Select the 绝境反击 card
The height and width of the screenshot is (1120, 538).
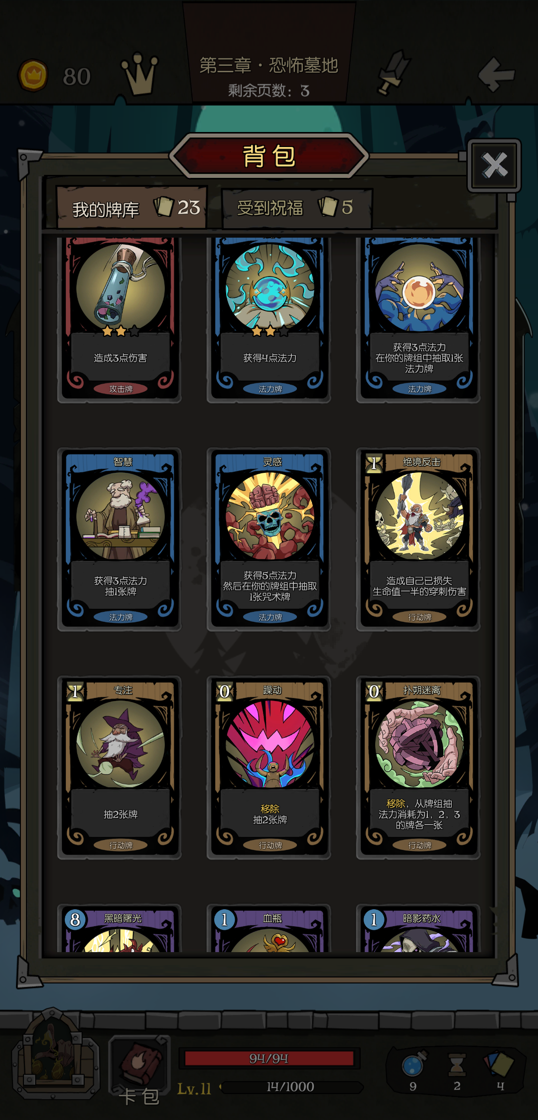coord(418,540)
